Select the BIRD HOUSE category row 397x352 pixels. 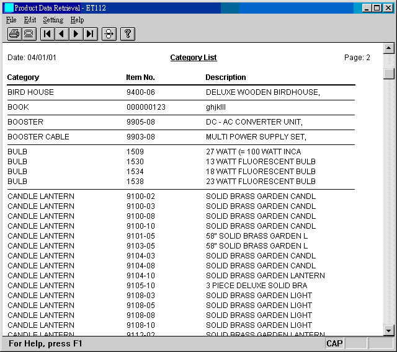tap(30, 92)
